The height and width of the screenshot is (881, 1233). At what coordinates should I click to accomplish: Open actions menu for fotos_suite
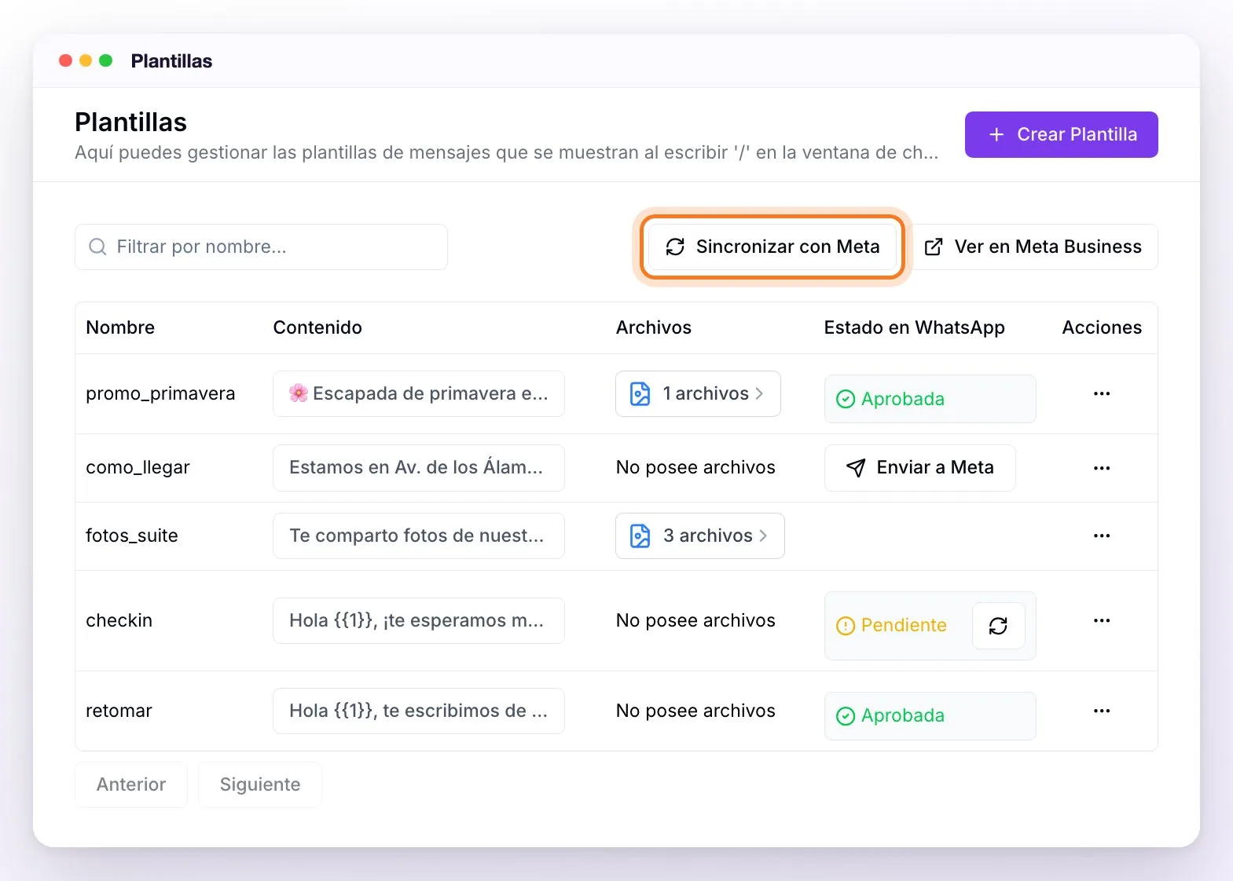(x=1102, y=536)
